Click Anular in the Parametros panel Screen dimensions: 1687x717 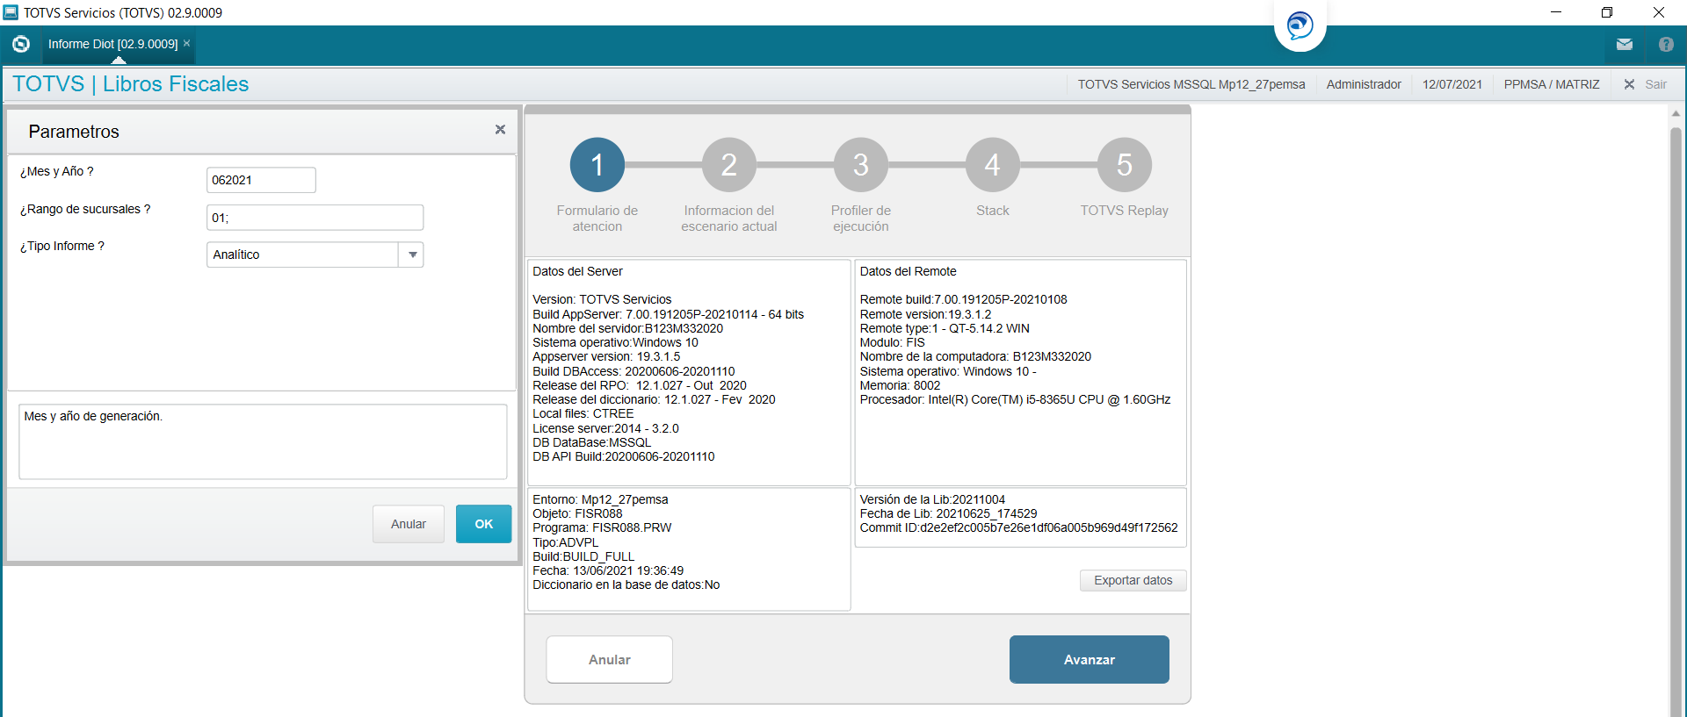(x=409, y=524)
